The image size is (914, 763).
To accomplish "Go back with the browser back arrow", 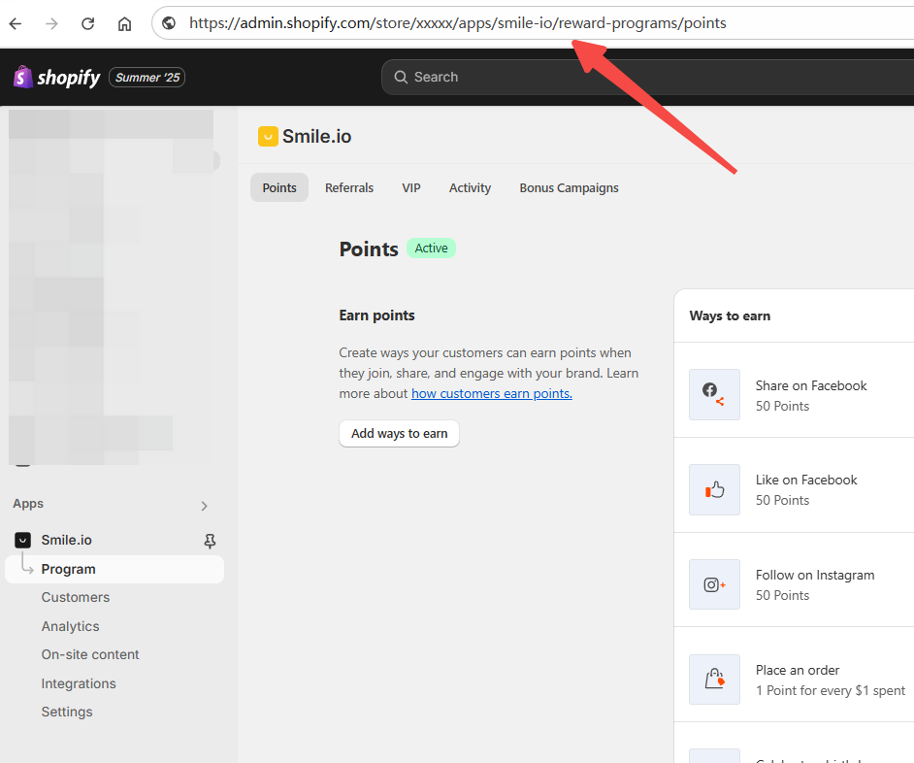I will point(16,23).
